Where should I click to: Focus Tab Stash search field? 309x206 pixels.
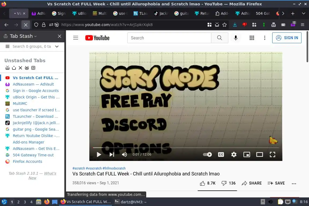32,46
